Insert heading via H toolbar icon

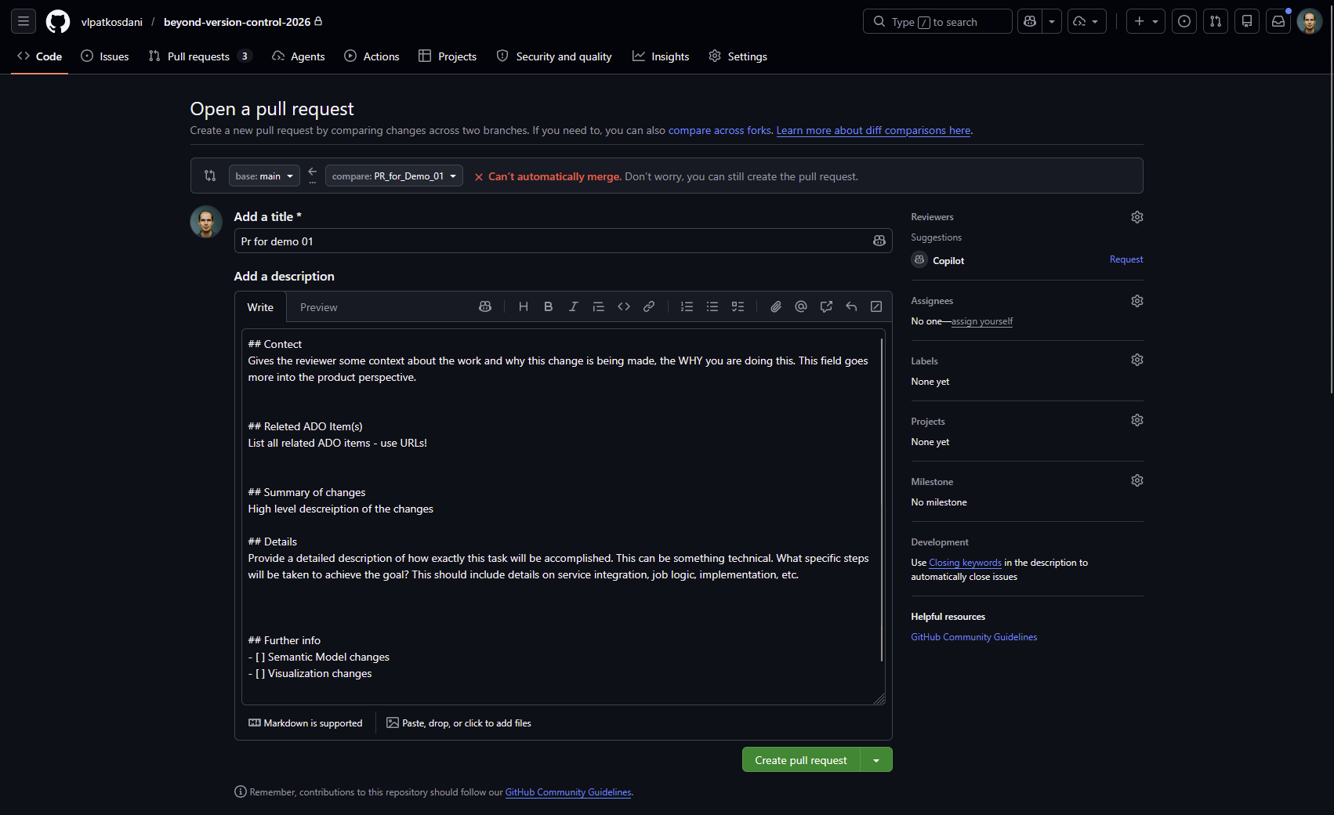[524, 307]
